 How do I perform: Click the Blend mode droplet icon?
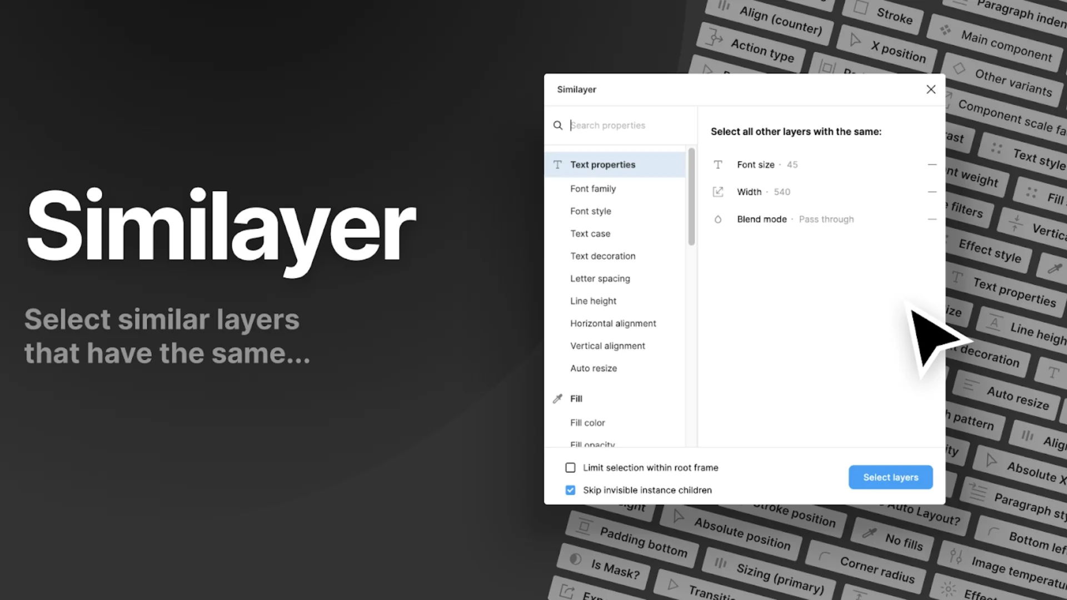click(718, 219)
